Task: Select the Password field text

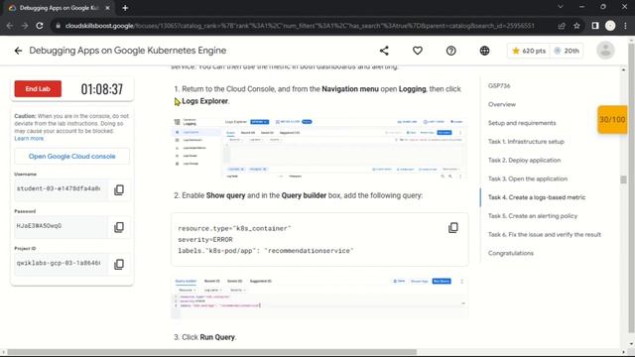Action: click(x=61, y=226)
